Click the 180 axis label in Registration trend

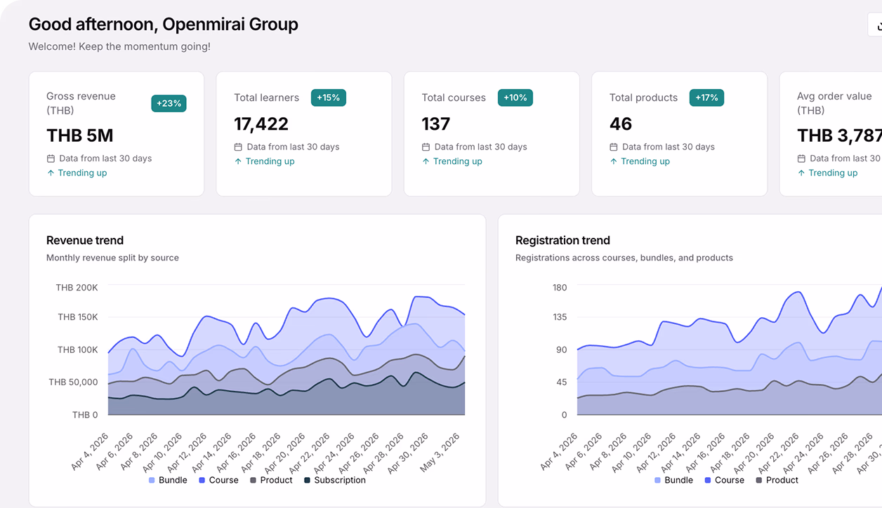[560, 288]
